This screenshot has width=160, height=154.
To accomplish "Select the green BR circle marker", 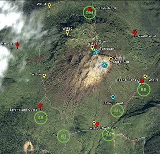I will coord(144,90).
